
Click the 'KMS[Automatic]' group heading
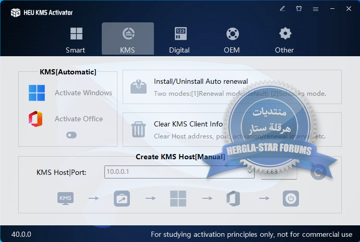coord(68,72)
